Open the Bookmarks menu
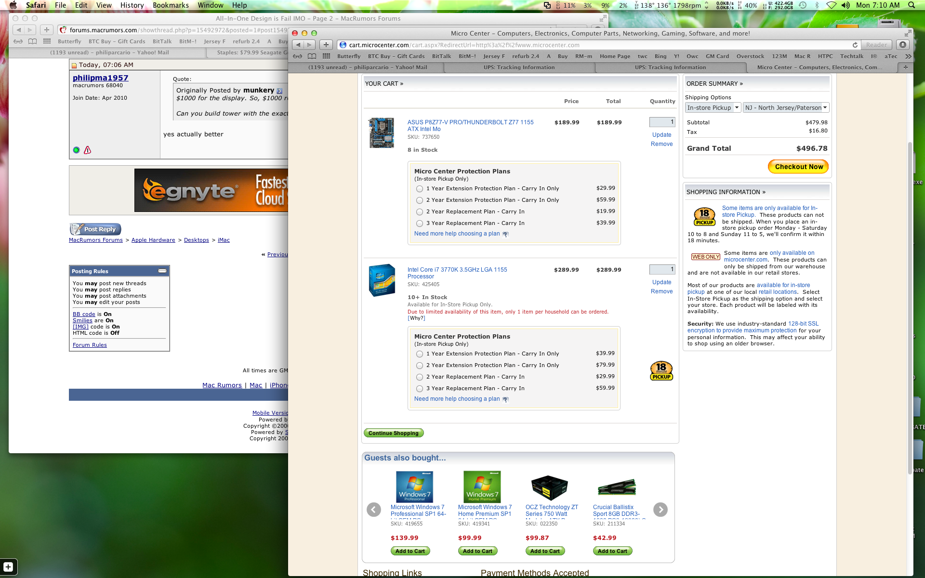Image resolution: width=925 pixels, height=578 pixels. click(x=171, y=5)
